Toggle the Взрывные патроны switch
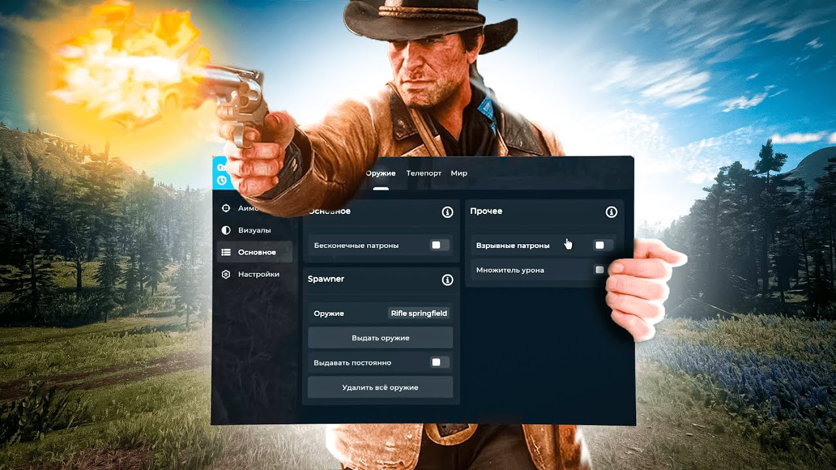The image size is (836, 470). click(x=603, y=245)
